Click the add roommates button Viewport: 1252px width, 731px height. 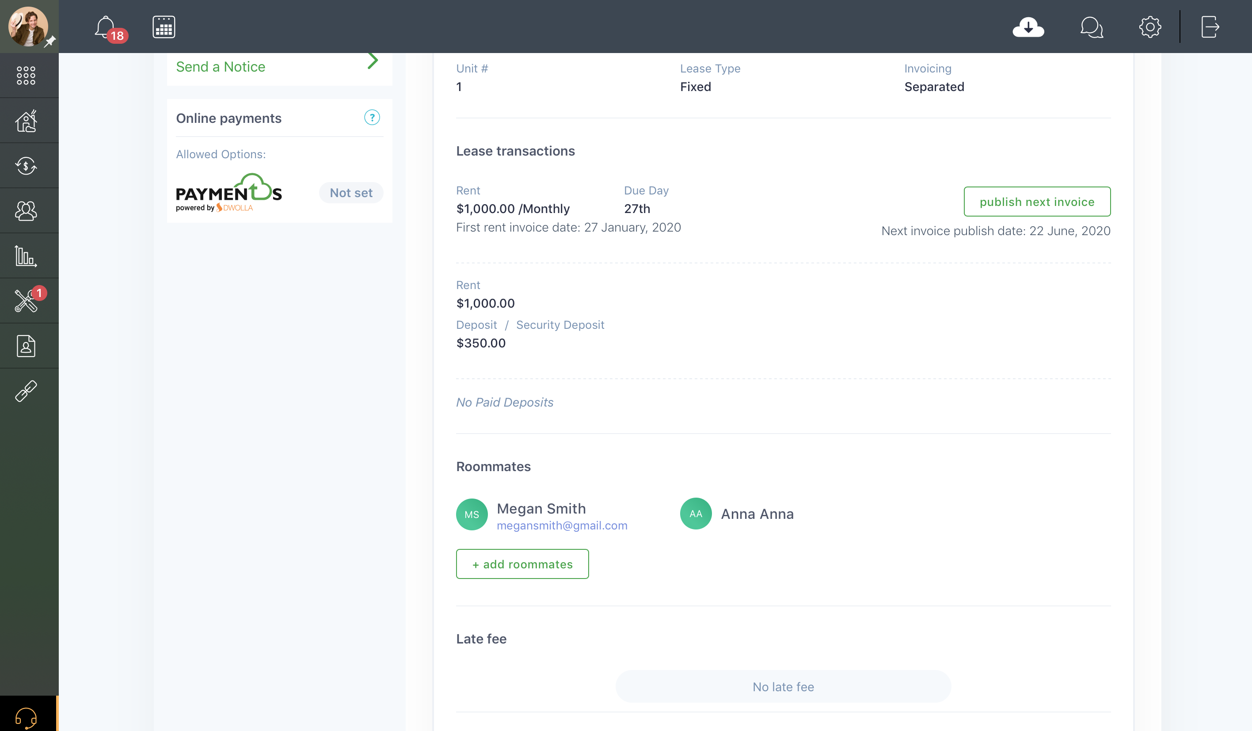522,564
